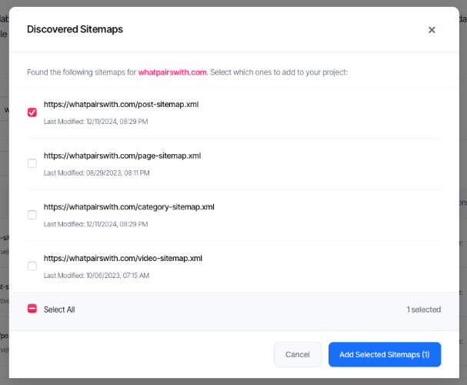The image size is (467, 385).
Task: Click the Last Modified date under category-sitemap.xml
Action: [x=96, y=224]
